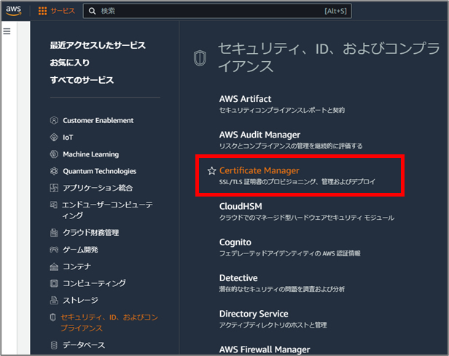This screenshot has height=356, width=449.
Task: Click the AWS logo home icon
Action: pyautogui.click(x=15, y=11)
